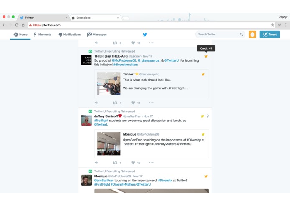Open more options on the top tweet
290x206 pixels.
[151, 43]
